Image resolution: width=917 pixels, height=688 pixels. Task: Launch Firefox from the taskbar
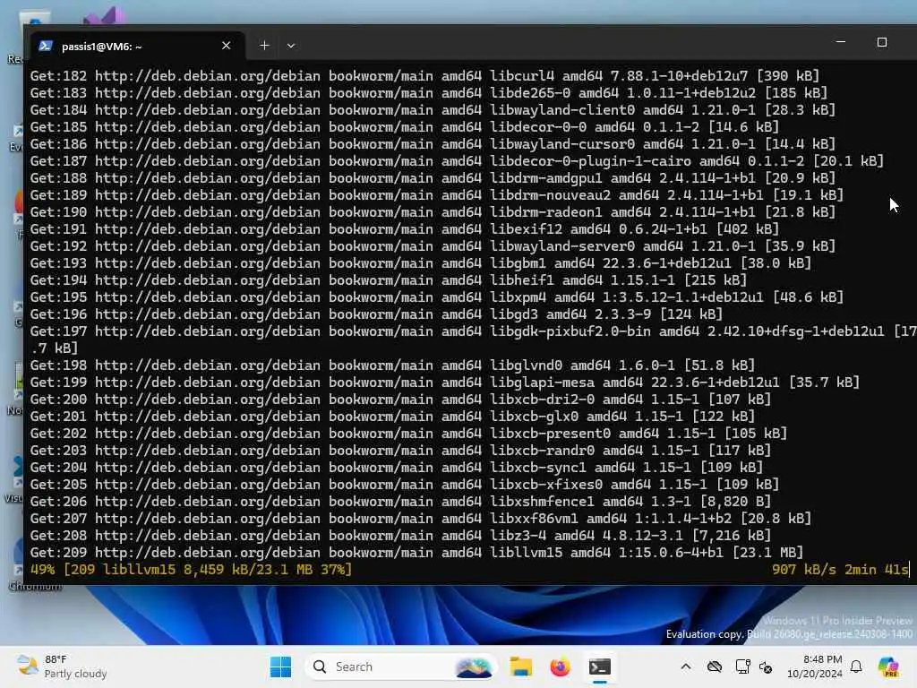coord(560,666)
